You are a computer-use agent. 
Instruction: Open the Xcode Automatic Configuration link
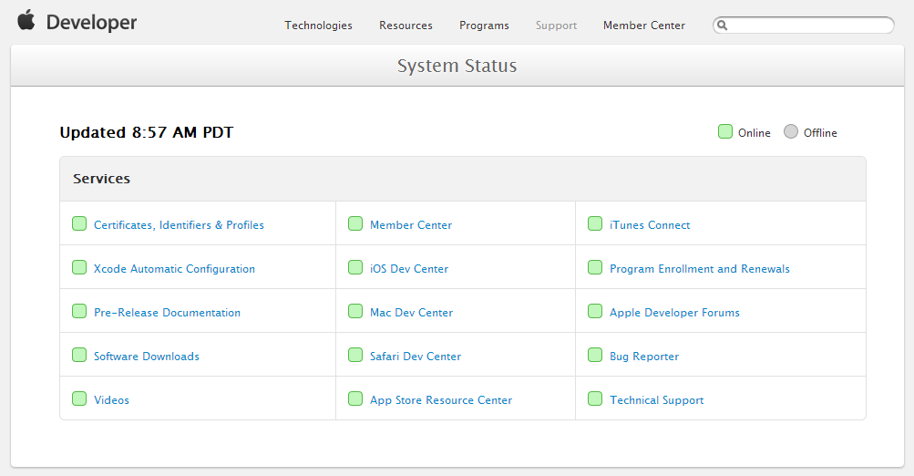(174, 269)
